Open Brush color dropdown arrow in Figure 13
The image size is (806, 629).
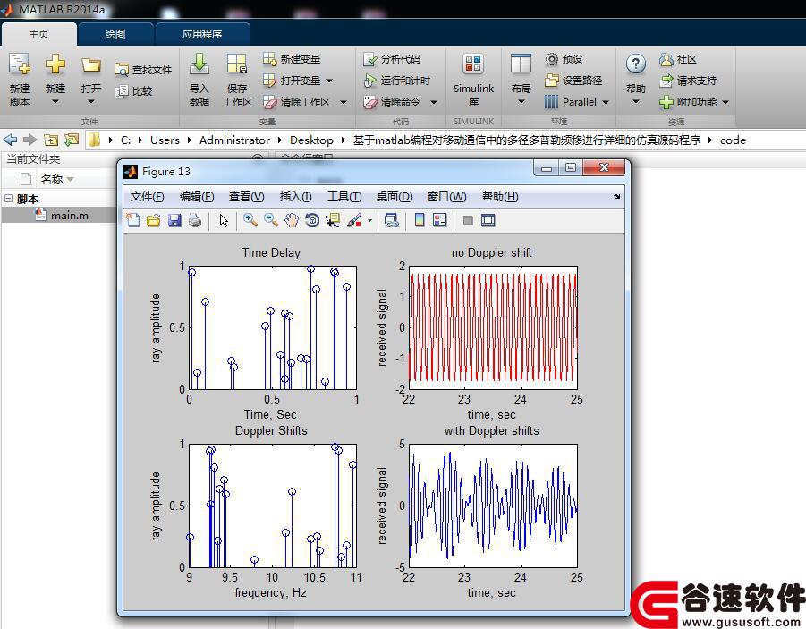(x=369, y=221)
